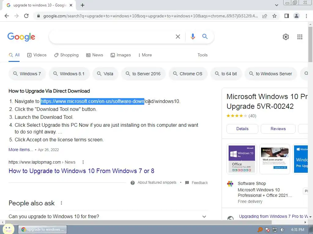The image size is (313, 234).
Task: Open the product Reviews button
Action: (278, 129)
